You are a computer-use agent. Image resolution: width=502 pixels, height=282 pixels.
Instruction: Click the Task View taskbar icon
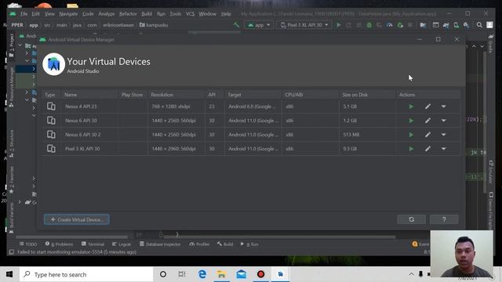point(182,274)
